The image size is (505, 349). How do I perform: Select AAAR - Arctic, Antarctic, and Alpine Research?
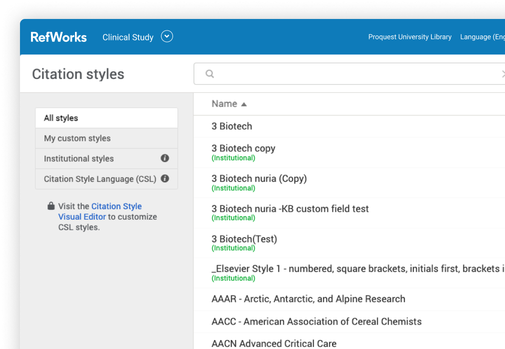349,299
